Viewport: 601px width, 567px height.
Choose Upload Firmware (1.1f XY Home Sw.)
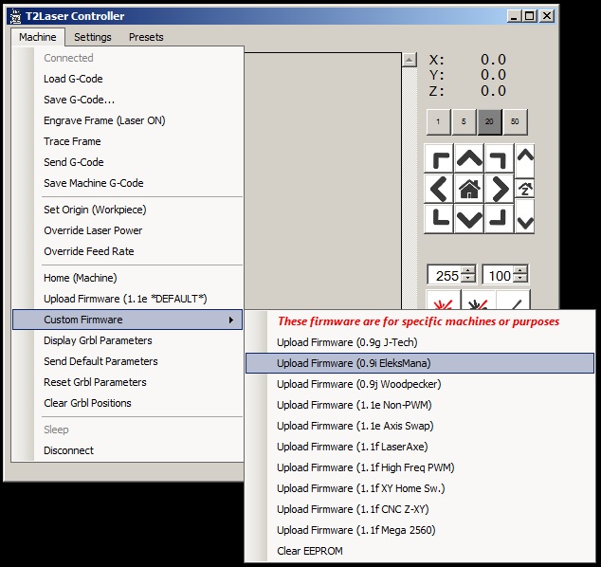tap(420, 488)
